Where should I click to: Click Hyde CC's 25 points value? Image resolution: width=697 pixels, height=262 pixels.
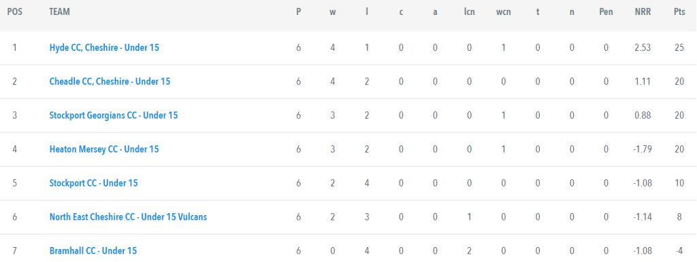click(679, 48)
